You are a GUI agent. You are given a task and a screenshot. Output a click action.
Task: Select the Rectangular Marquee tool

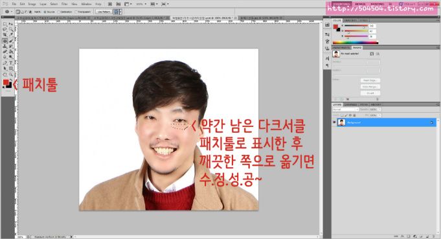[x=5, y=24]
